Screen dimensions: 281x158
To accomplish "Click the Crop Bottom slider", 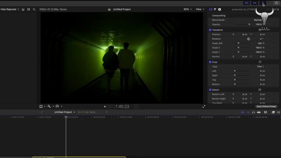I will 242,84.
